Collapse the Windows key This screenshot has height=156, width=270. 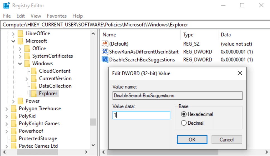coord(20,64)
